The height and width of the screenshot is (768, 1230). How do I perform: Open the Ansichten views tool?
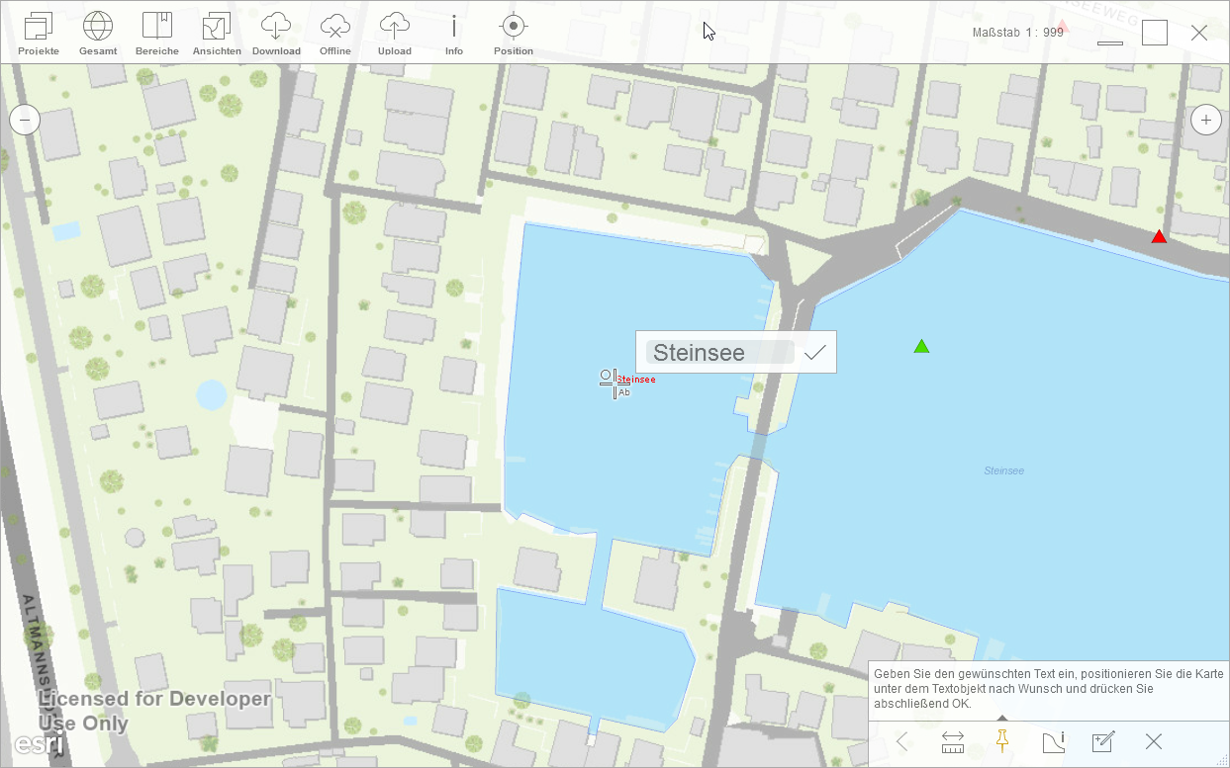click(x=217, y=33)
